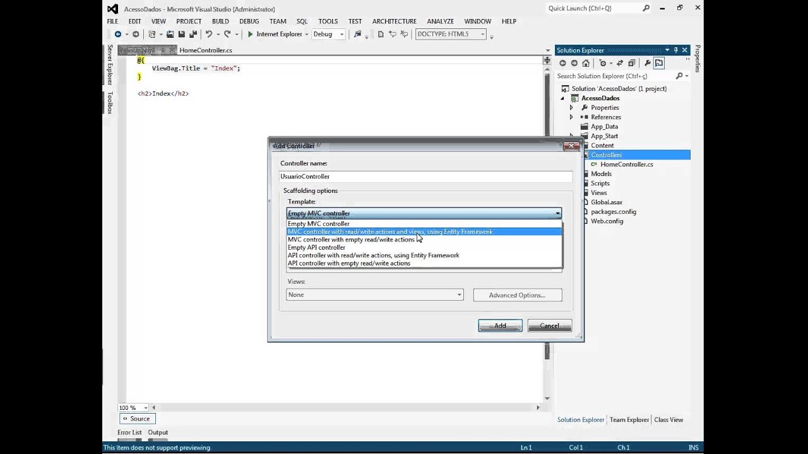Click Sync with Active Document arrows icon

(620, 63)
